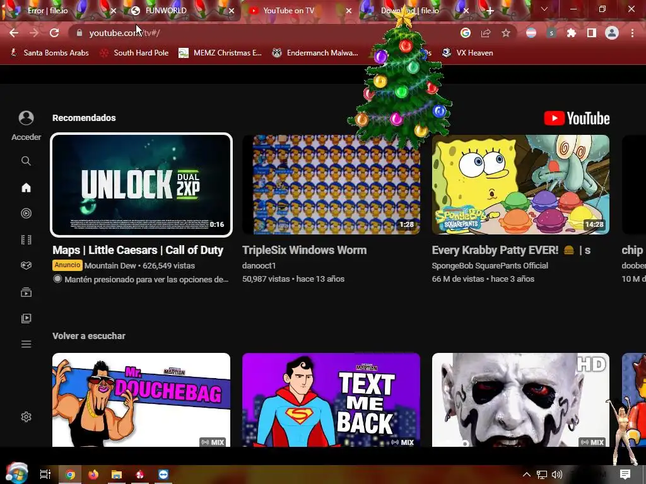Image resolution: width=646 pixels, height=484 pixels.
Task: Open the Library sidebar icon
Action: point(26,318)
